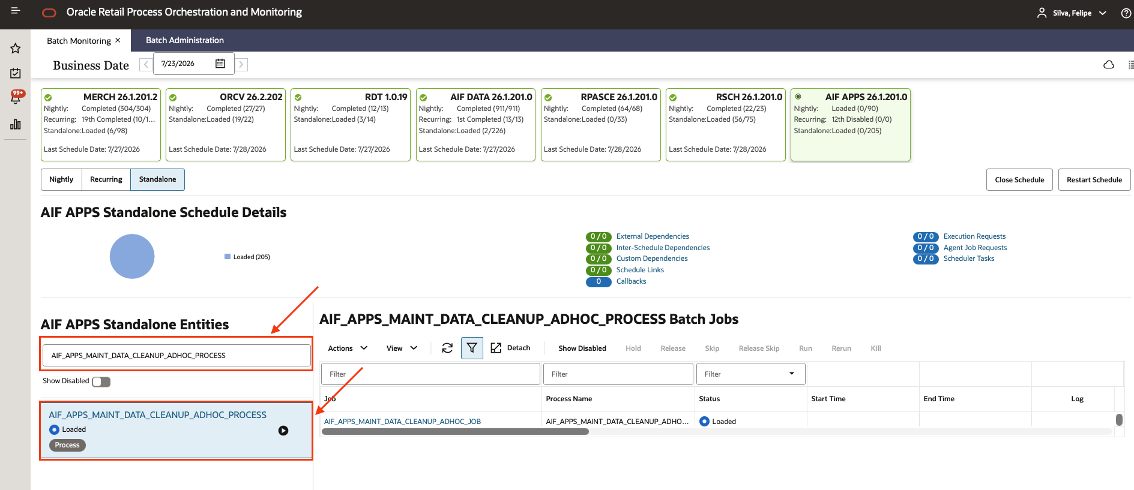
Task: Select the RPASCE 26.1.201.0 schedule card
Action: tap(600, 125)
